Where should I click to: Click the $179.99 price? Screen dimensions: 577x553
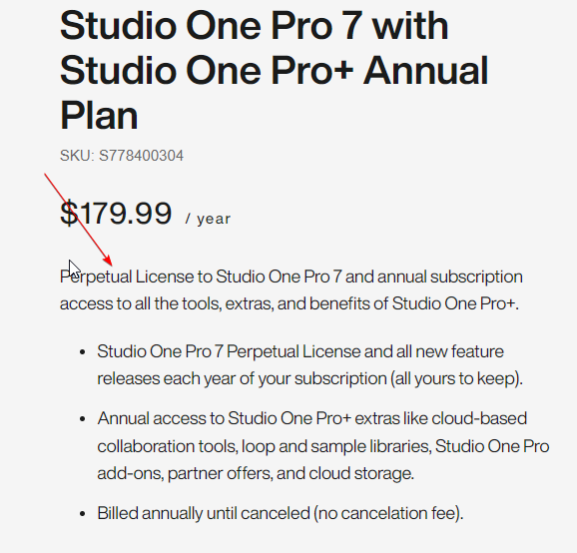coord(116,213)
